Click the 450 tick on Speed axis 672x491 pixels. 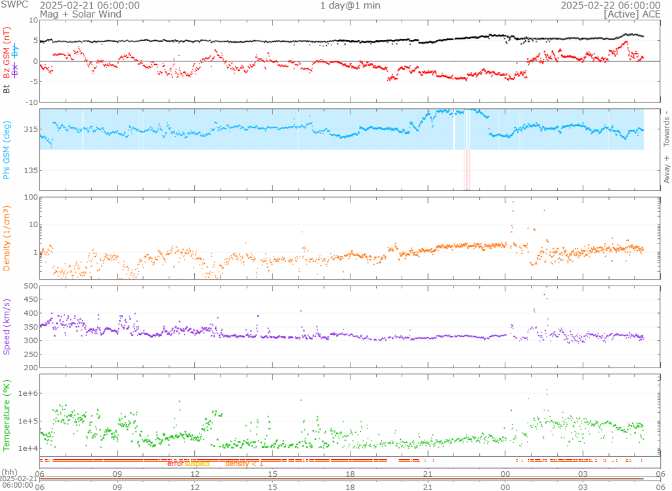[31, 299]
